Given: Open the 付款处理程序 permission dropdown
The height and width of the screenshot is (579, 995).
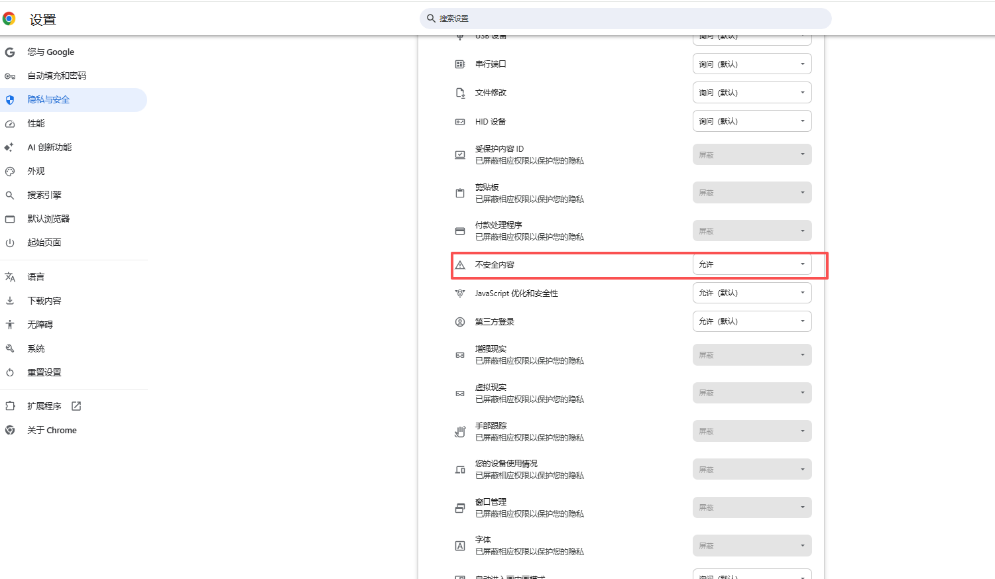Looking at the screenshot, I should 752,231.
